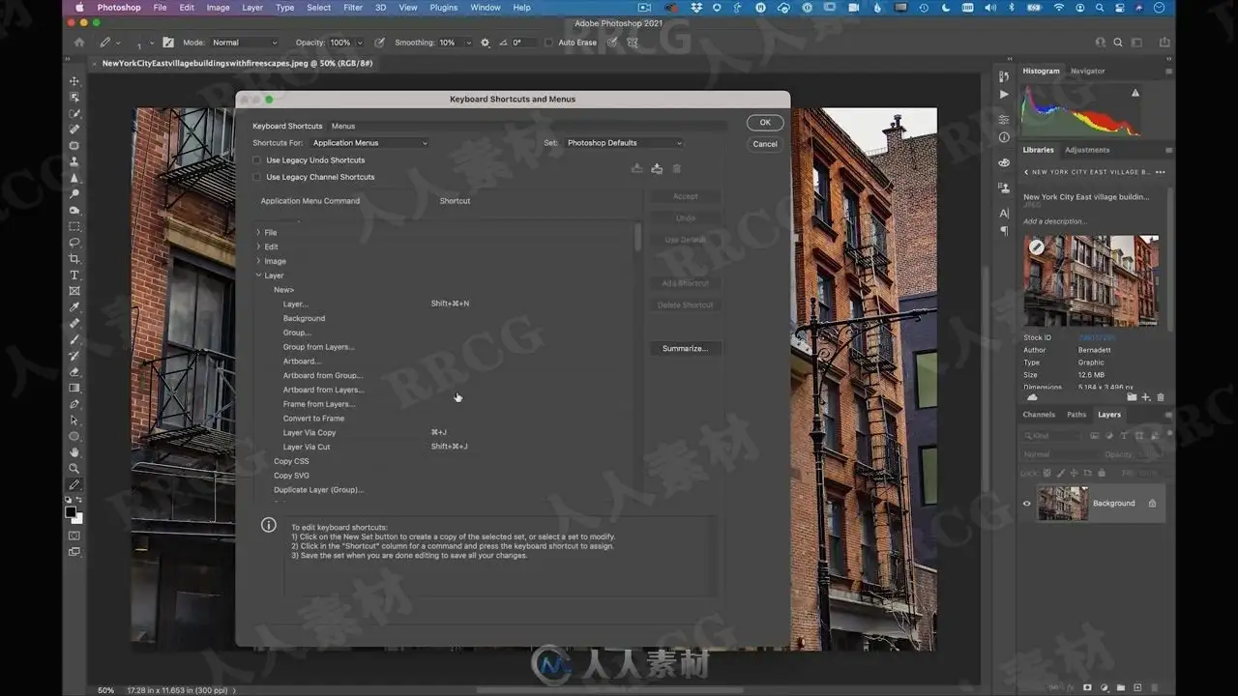
Task: Select the Path Selection arrow tool
Action: point(74,420)
